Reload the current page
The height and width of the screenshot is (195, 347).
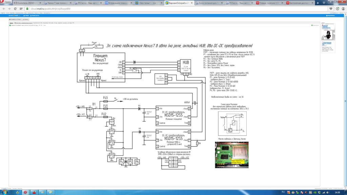15,8
